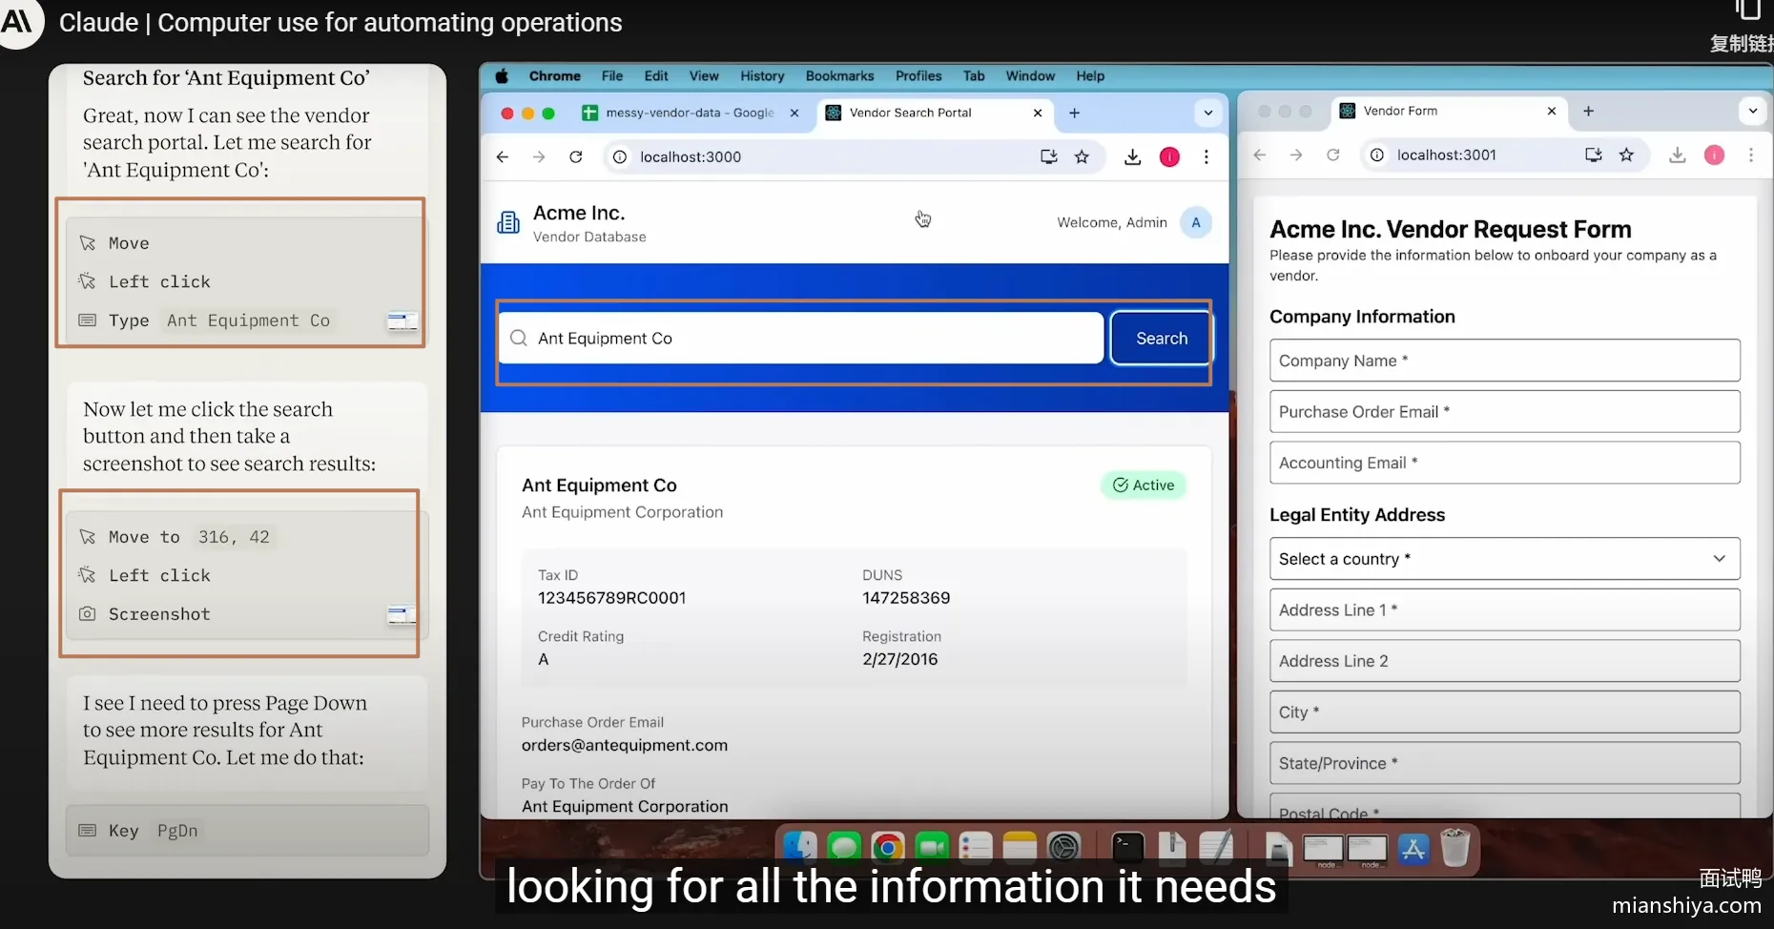Viewport: 1774px width, 929px height.
Task: Open the Bookmarks menu
Action: click(839, 76)
